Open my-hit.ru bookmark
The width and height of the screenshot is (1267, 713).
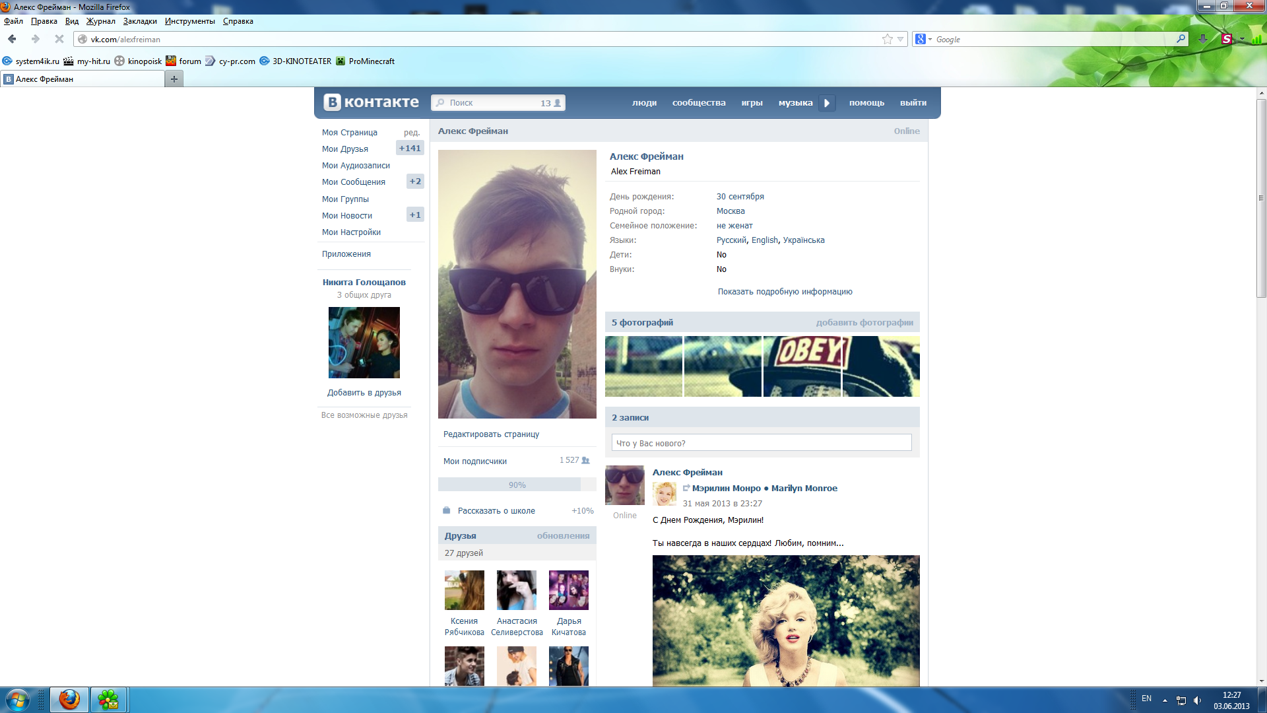87,61
